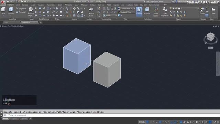220x124 pixels.
Task: Toggle clean screen in status bar
Action: click(214, 122)
